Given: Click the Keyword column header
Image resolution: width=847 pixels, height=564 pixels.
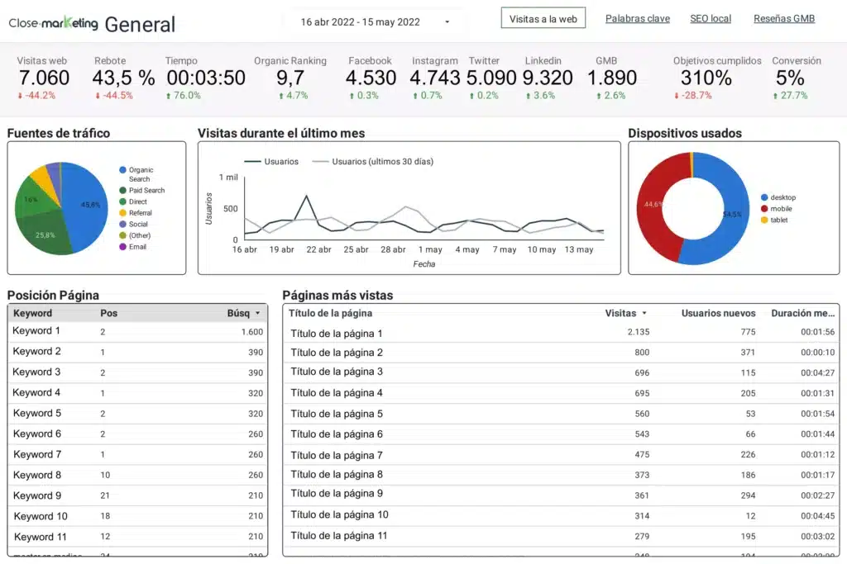Looking at the screenshot, I should click(x=33, y=314).
